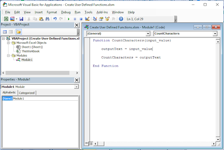The width and height of the screenshot is (224, 150).
Task: Click the Toolbox icon in toolbar
Action: [x=113, y=19]
